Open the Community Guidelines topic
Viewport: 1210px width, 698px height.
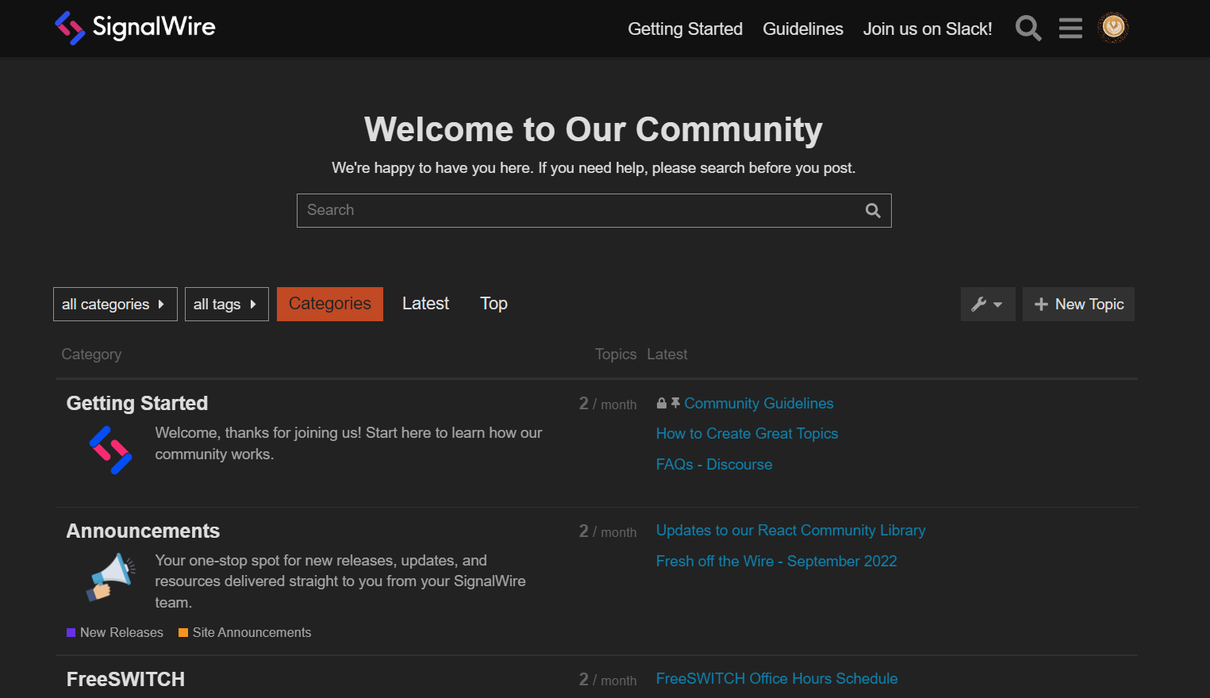759,404
